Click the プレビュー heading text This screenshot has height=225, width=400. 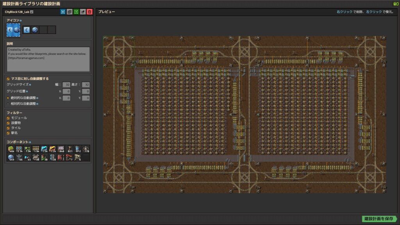(107, 12)
